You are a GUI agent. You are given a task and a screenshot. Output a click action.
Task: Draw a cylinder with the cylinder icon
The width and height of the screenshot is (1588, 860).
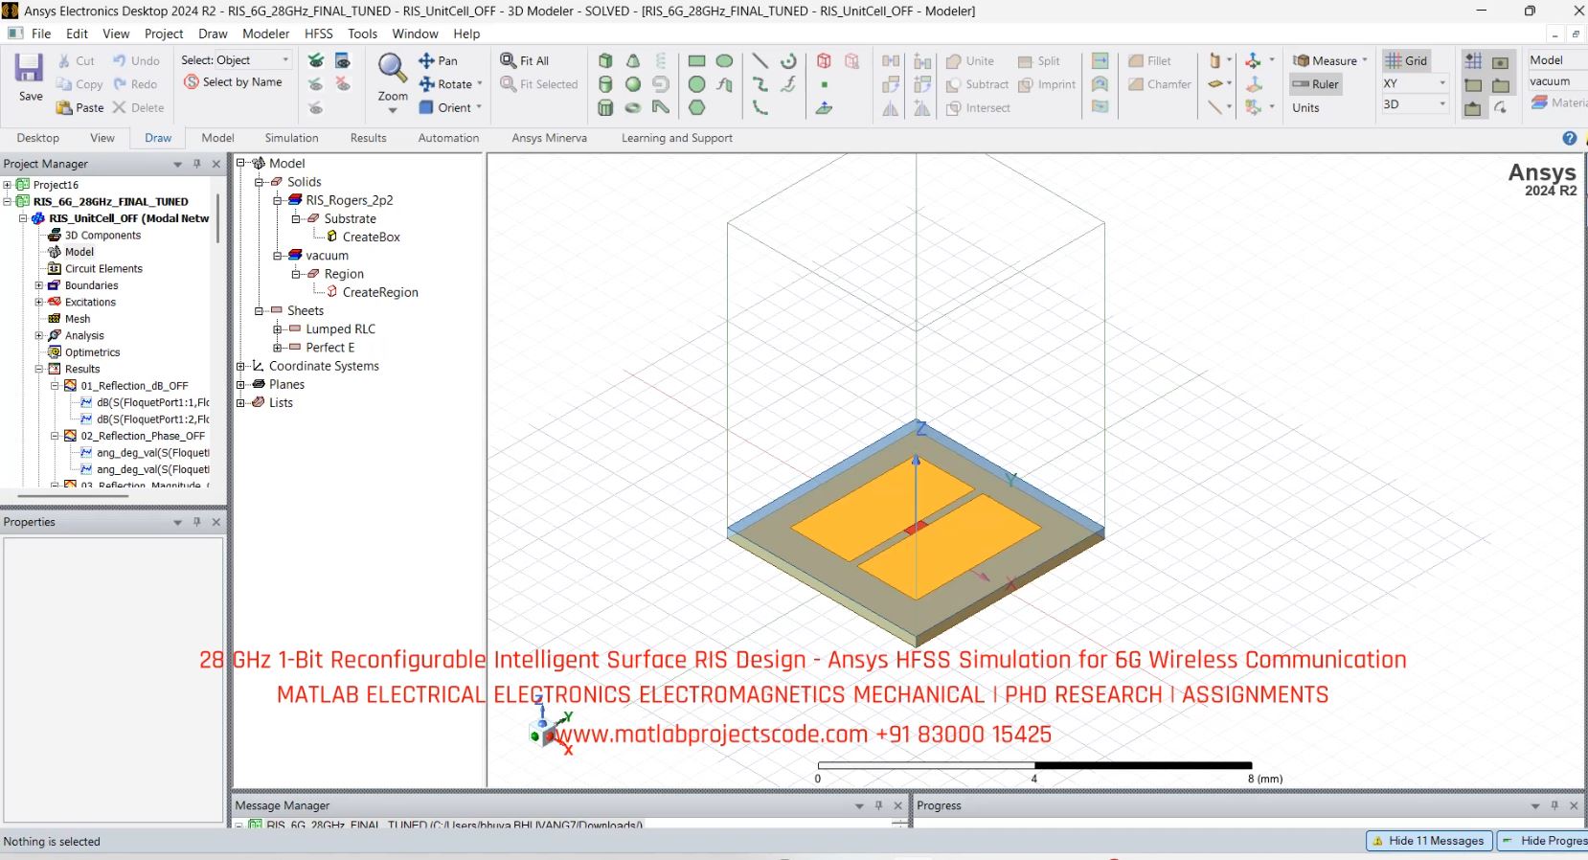[605, 84]
